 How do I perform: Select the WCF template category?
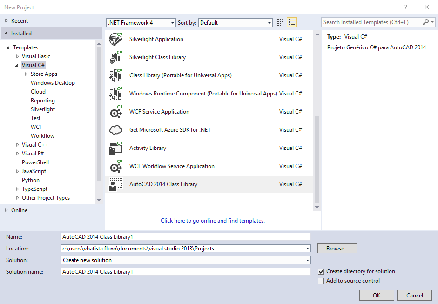coord(37,127)
